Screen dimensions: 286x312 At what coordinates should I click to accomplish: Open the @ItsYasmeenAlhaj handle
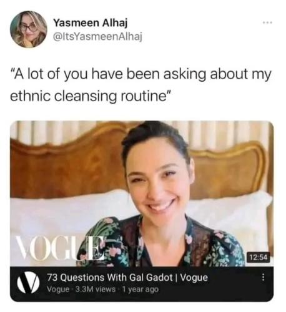[x=98, y=36]
